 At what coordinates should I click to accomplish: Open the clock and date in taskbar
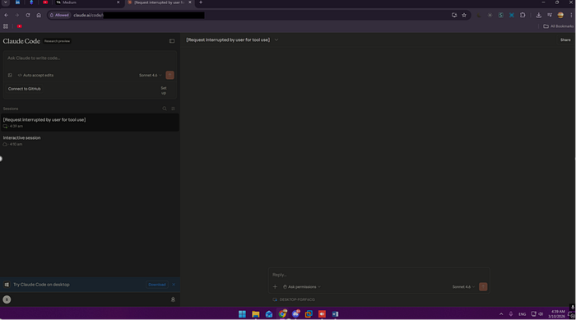coord(557,314)
